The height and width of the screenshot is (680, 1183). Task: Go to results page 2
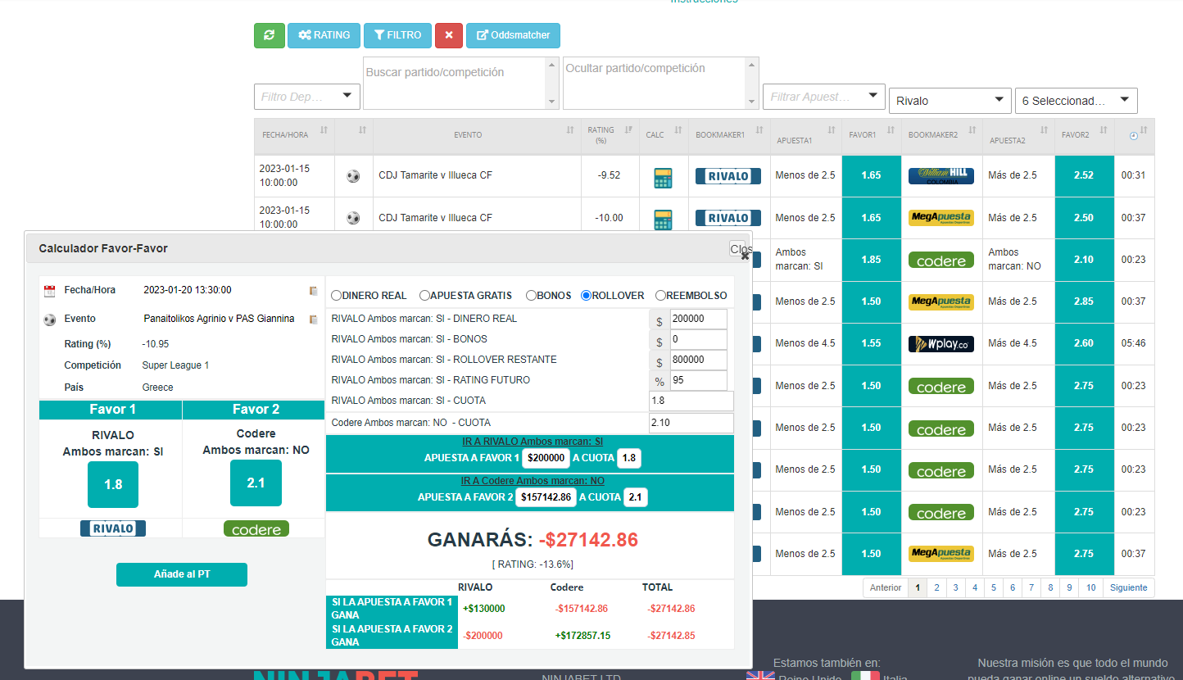(936, 587)
